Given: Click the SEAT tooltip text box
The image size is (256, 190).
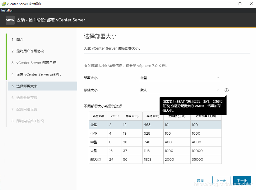Looking at the screenshot, I should (x=193, y=106).
